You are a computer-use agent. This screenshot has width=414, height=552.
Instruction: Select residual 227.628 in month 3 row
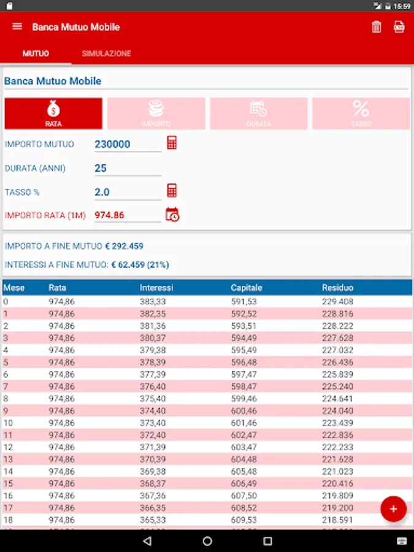[x=337, y=338]
